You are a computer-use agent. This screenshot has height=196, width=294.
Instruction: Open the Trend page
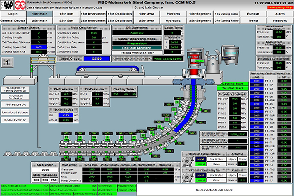click(x=253, y=20)
